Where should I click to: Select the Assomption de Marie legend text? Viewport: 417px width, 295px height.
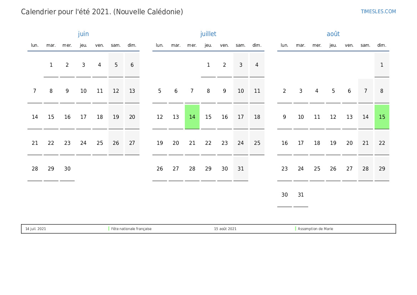(x=315, y=229)
